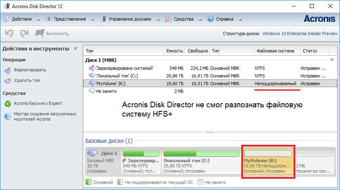The height and width of the screenshot is (190, 340).
Task: Click the Форматировать operation link
Action: pyautogui.click(x=30, y=70)
